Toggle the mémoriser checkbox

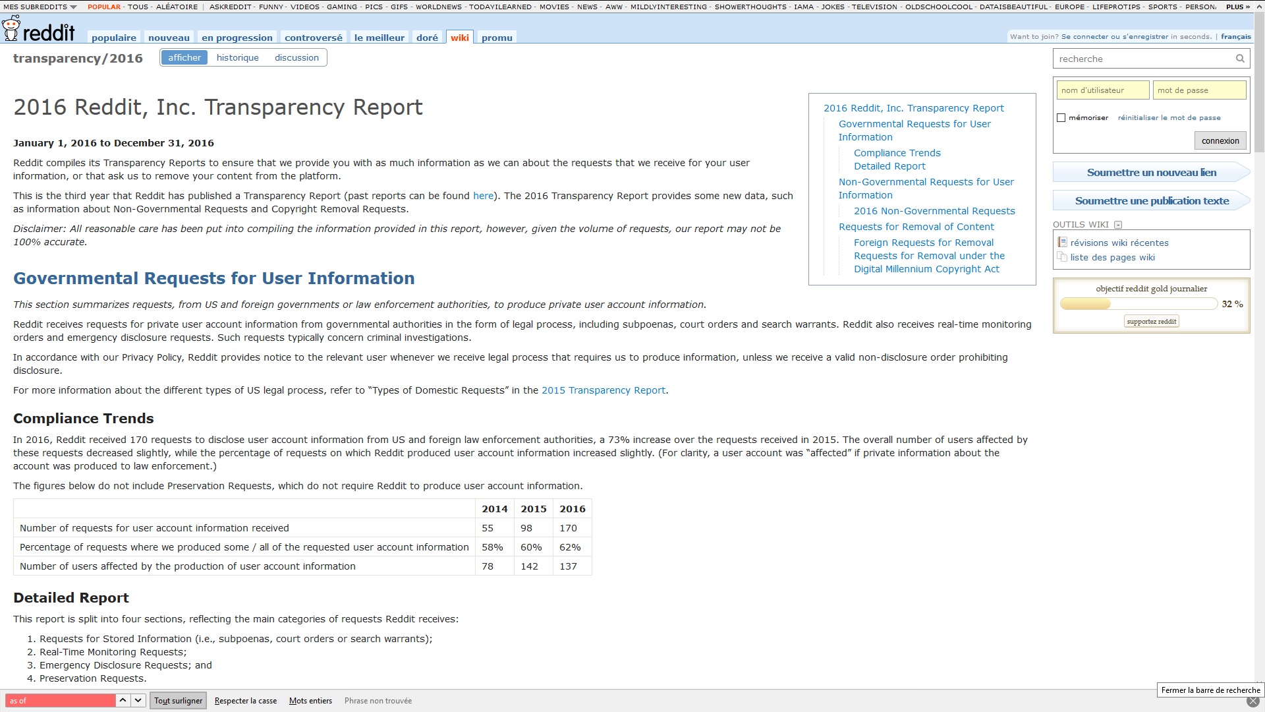click(1061, 117)
